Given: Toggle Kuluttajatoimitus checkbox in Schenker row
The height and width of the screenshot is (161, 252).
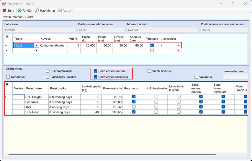Looking at the screenshot, I should (156, 102).
